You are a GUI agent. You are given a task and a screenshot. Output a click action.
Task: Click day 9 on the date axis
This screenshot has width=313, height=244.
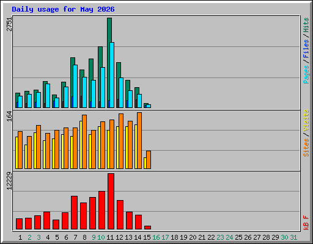[x=94, y=237]
